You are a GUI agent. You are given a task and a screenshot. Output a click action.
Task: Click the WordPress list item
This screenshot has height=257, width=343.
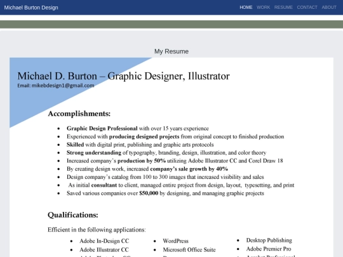pyautogui.click(x=175, y=241)
